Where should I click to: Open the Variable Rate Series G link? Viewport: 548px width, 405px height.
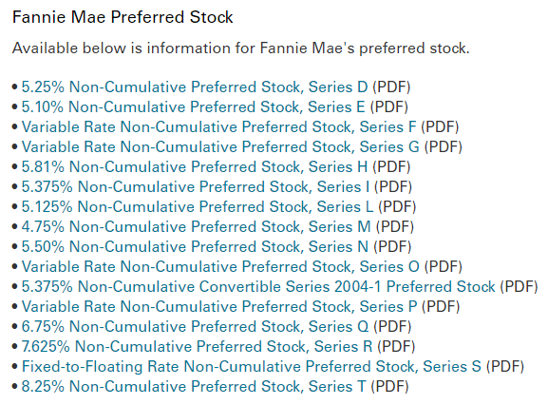(220, 147)
